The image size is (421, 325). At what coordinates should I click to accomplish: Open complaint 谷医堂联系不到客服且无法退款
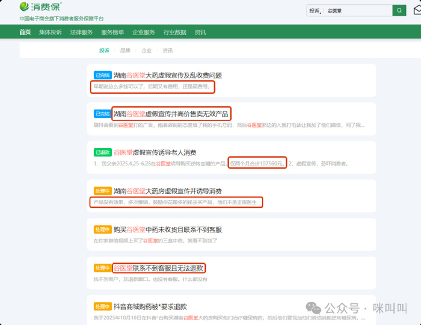[158, 268]
